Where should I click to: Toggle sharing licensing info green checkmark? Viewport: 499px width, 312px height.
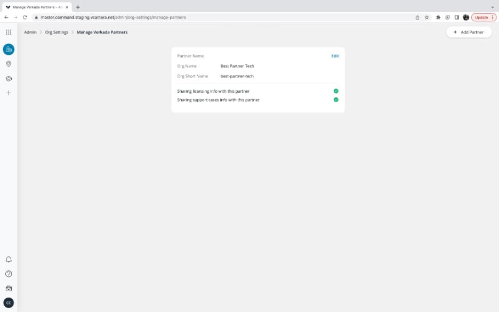click(x=336, y=91)
